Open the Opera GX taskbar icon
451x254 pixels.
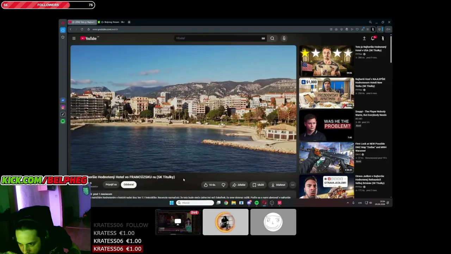pyautogui.click(x=264, y=203)
